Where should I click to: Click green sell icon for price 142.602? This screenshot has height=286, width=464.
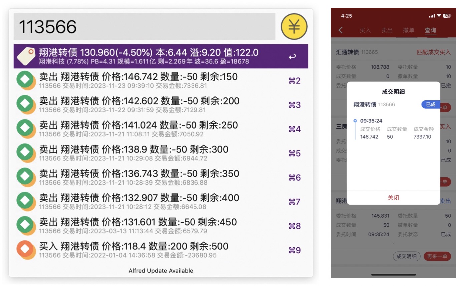pos(26,105)
